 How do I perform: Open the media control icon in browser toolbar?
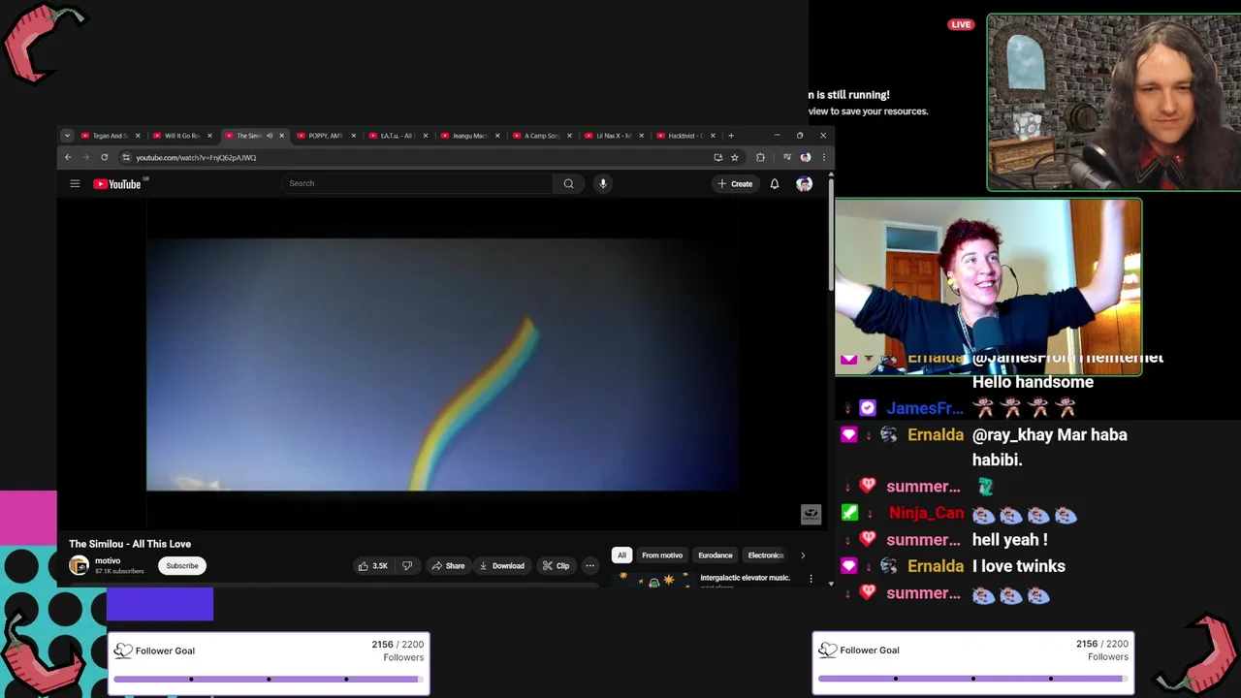[786, 157]
